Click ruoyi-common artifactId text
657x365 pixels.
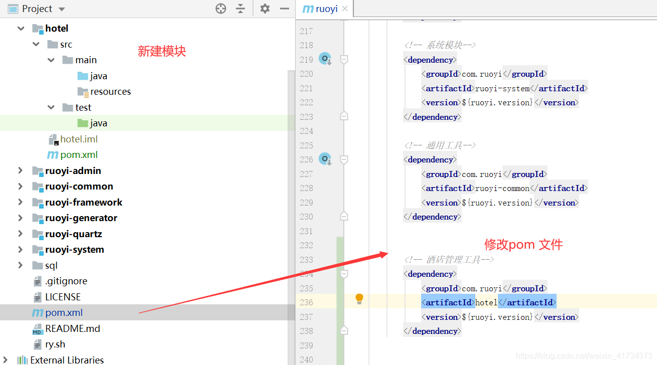[502, 189]
